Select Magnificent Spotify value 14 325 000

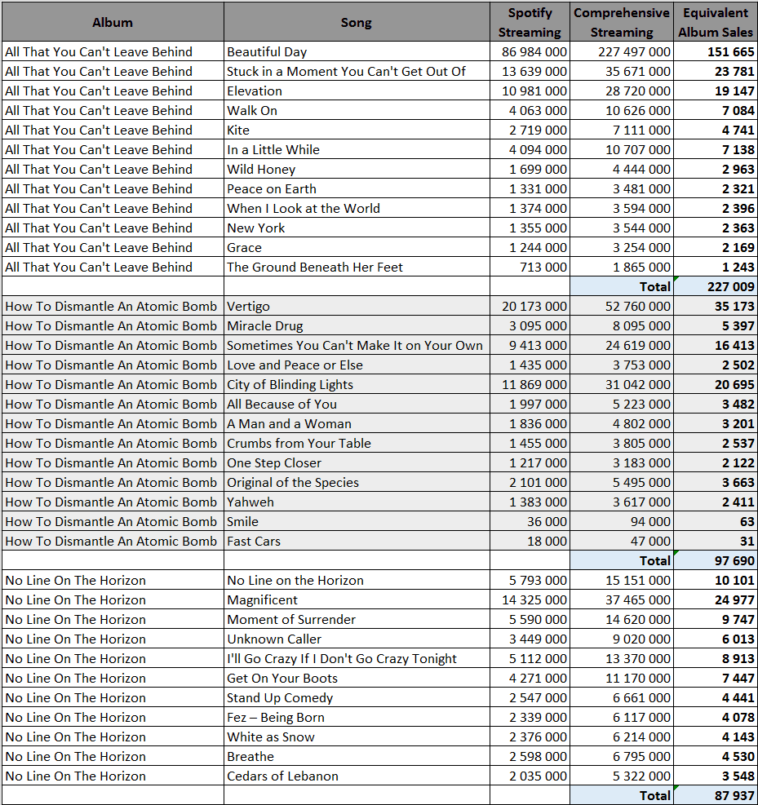pos(530,599)
